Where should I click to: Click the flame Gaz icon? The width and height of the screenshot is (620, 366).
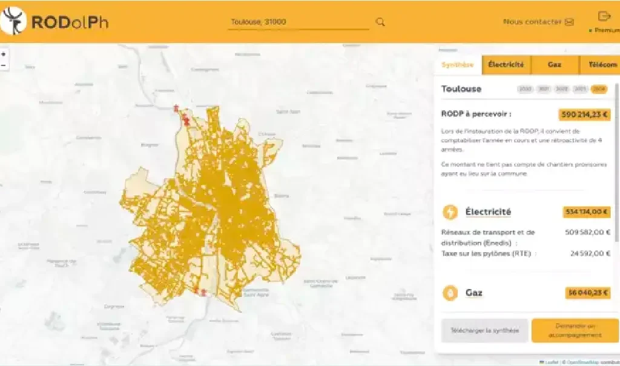pyautogui.click(x=450, y=293)
